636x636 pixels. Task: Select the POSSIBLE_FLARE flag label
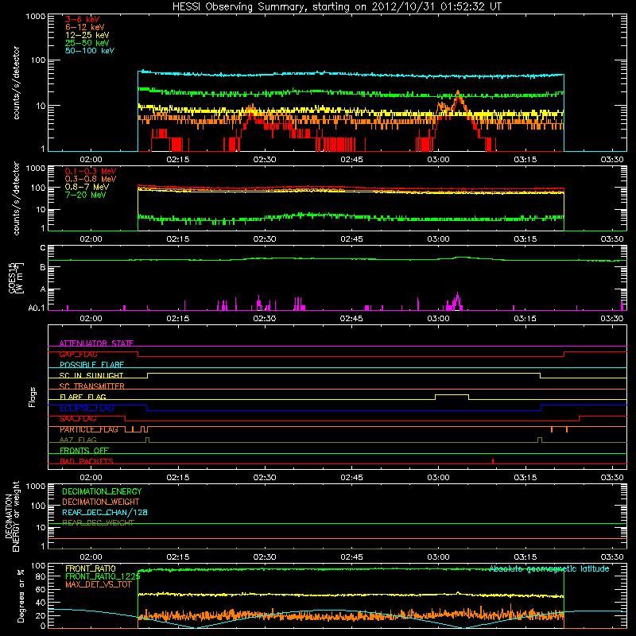coord(91,365)
